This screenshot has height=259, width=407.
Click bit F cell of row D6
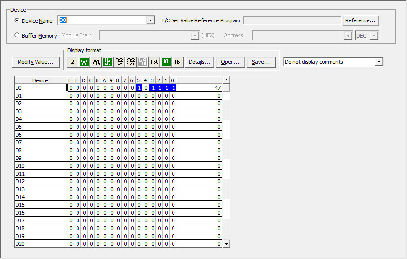(x=71, y=135)
